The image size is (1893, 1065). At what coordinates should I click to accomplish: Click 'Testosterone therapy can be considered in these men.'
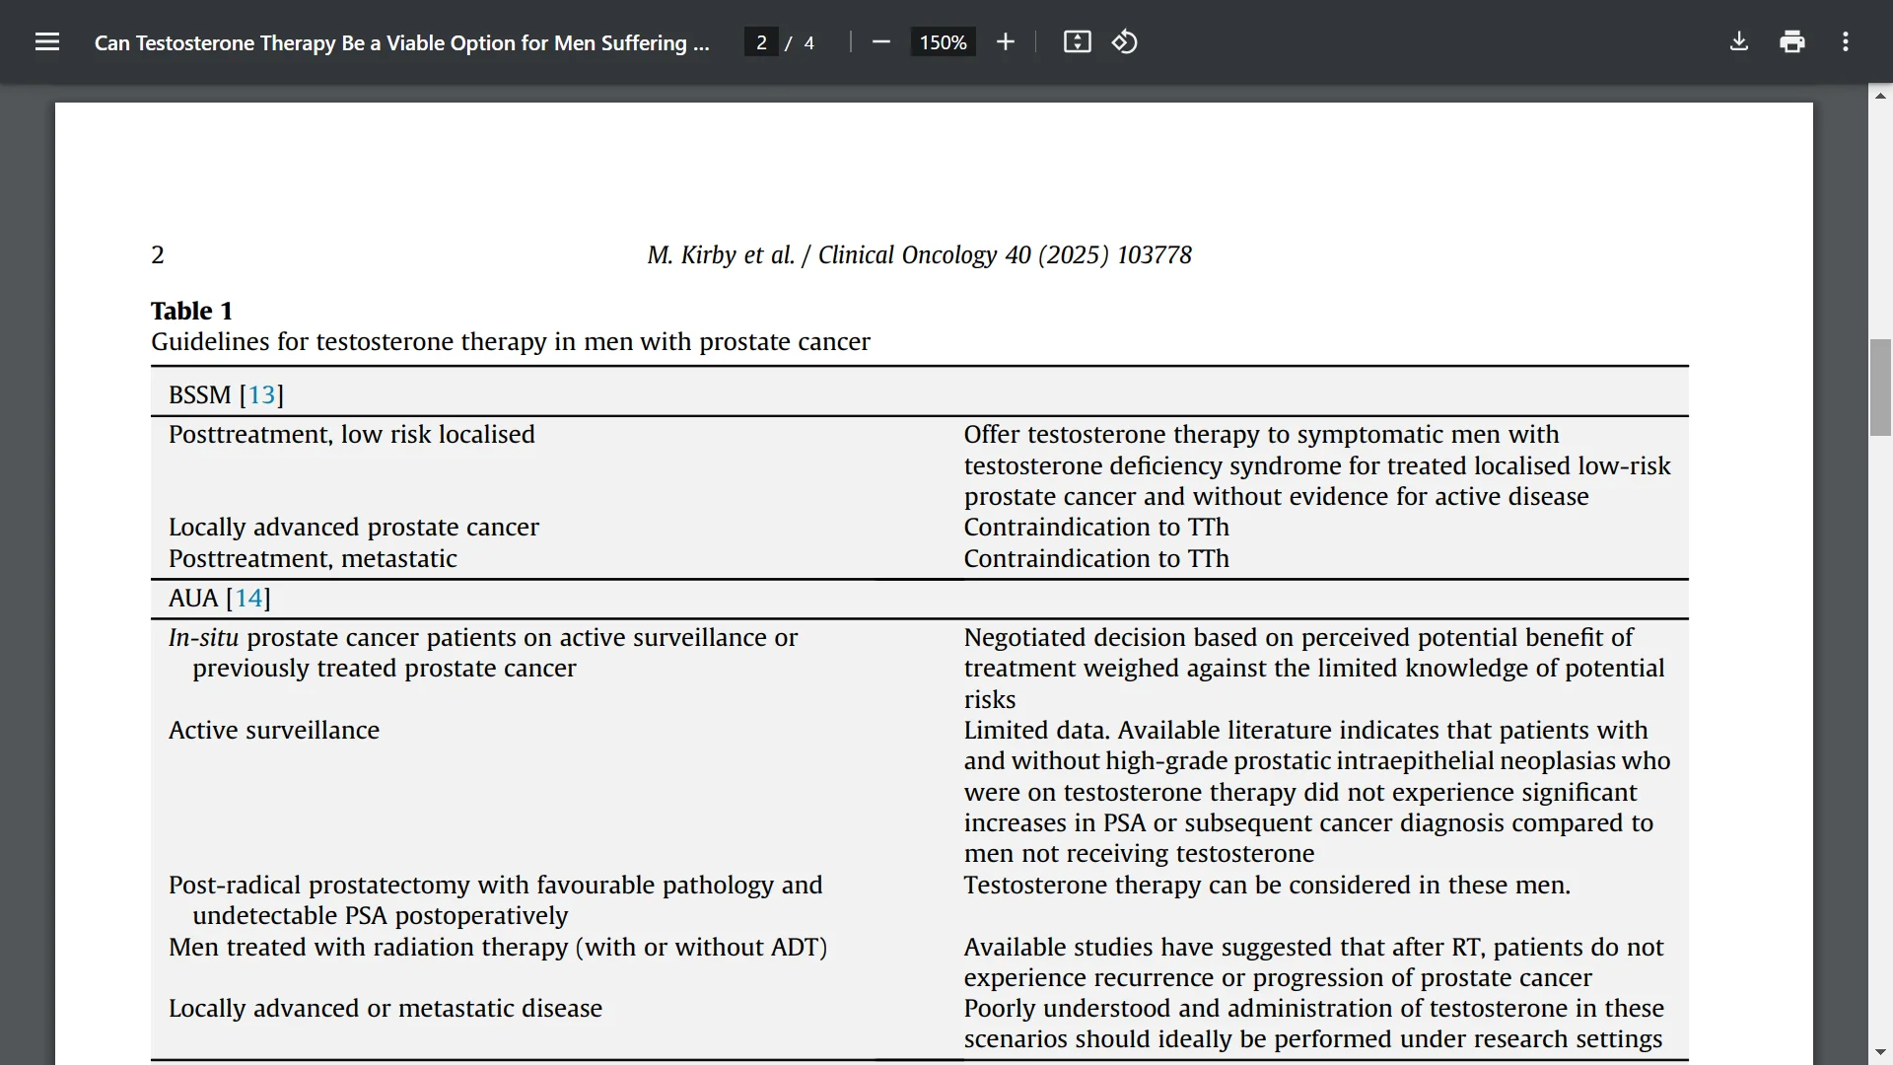click(1267, 886)
